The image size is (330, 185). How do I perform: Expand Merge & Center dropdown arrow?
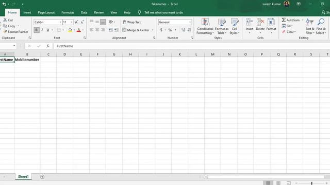(152, 30)
